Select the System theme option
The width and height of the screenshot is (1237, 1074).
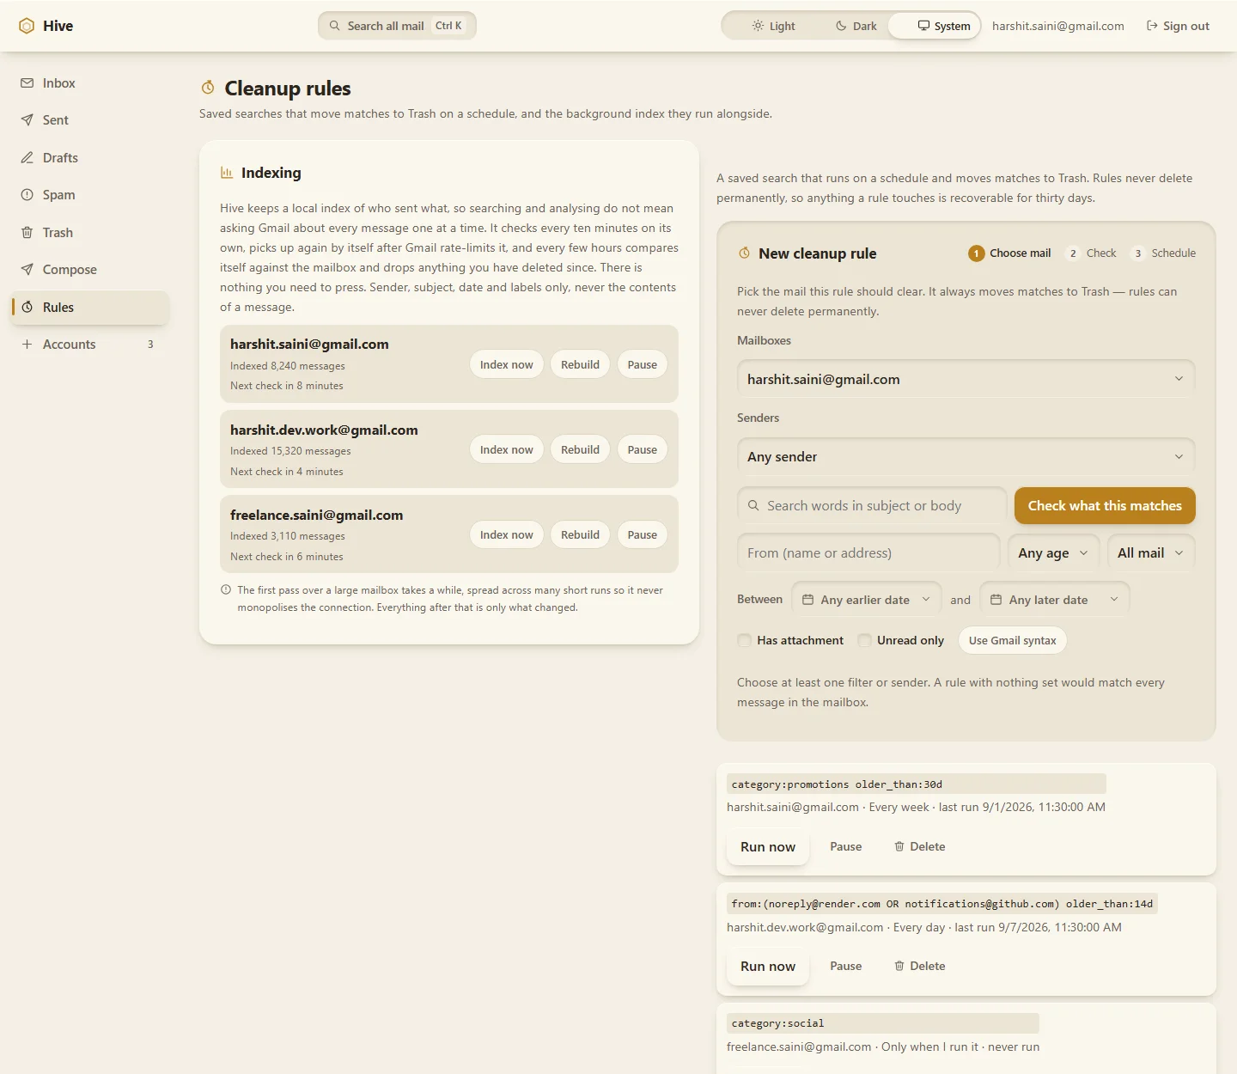click(935, 26)
